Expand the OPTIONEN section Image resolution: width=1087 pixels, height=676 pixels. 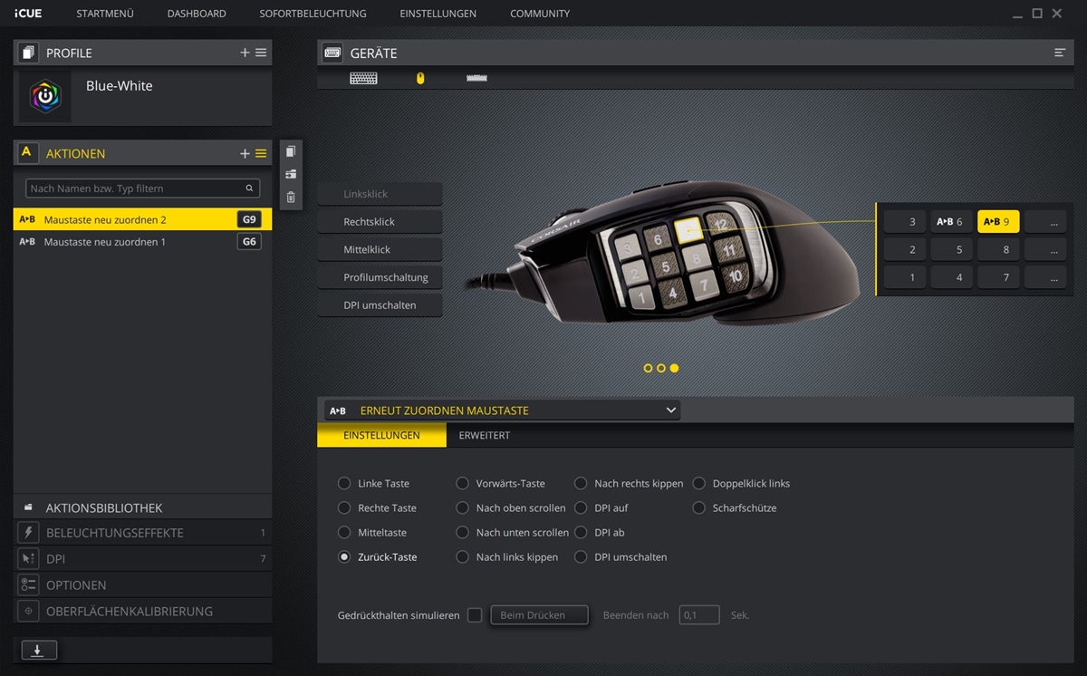coord(143,585)
